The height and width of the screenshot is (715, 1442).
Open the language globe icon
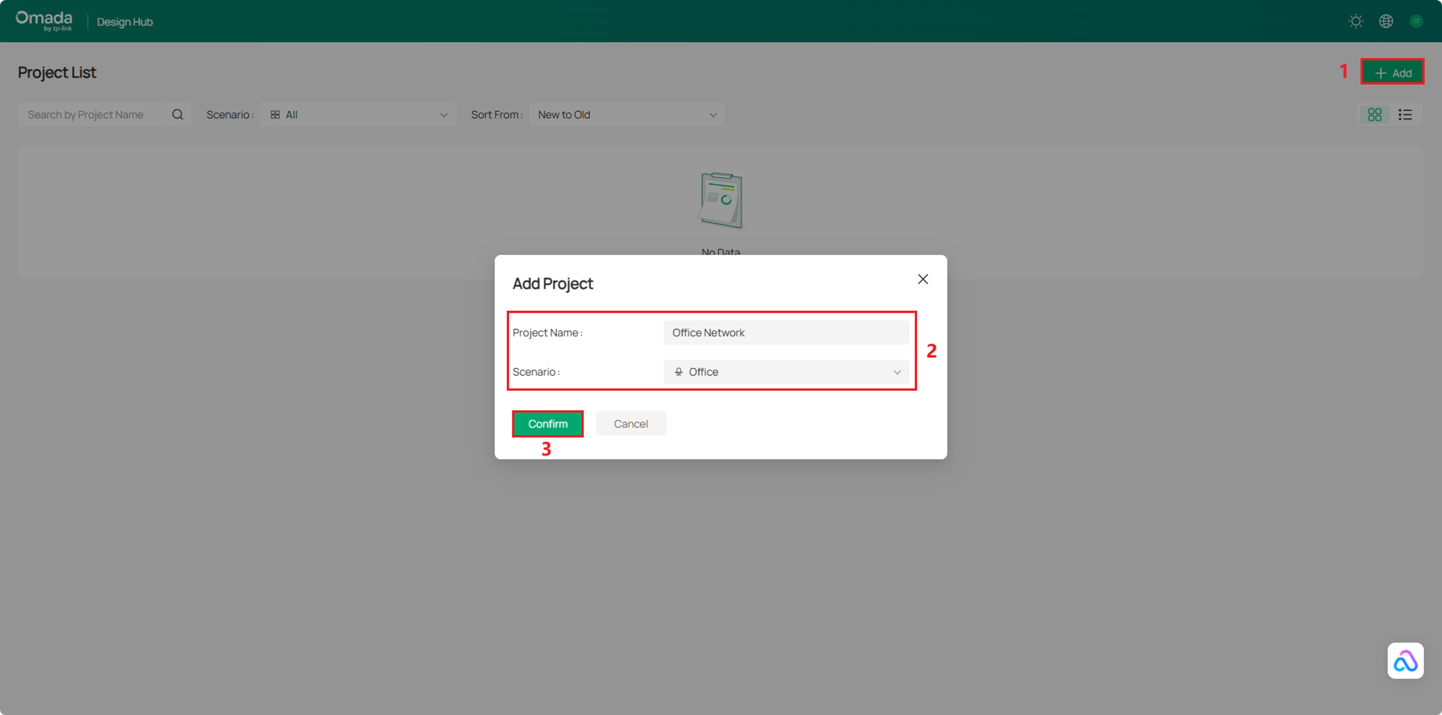1386,21
